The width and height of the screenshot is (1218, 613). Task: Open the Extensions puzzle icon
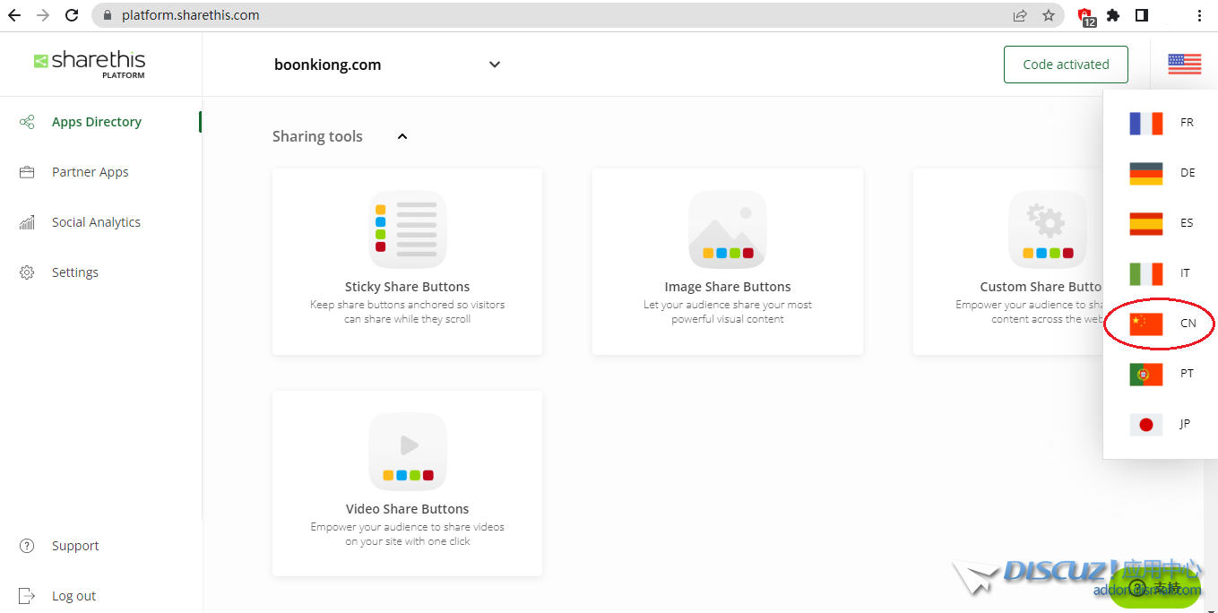coord(1113,15)
